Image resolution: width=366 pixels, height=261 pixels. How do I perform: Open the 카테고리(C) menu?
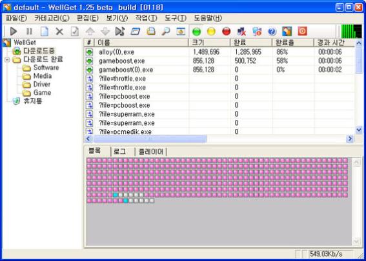(52, 18)
